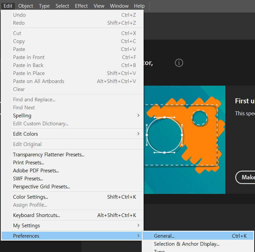This screenshot has height=252, width=255.
Task: Open the View menu
Action: 99,6
